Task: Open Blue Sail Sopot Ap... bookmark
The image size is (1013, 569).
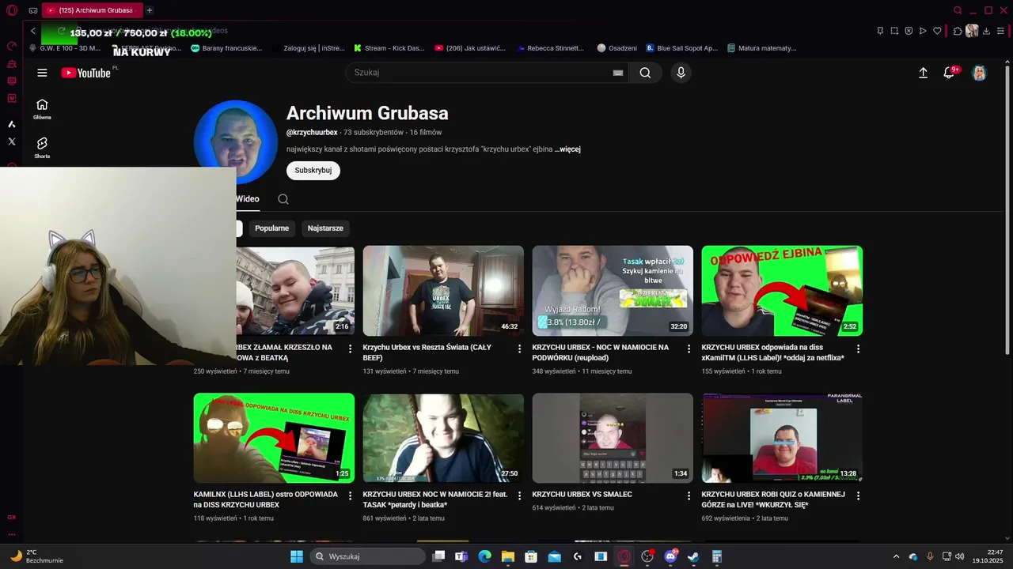Action: point(681,48)
